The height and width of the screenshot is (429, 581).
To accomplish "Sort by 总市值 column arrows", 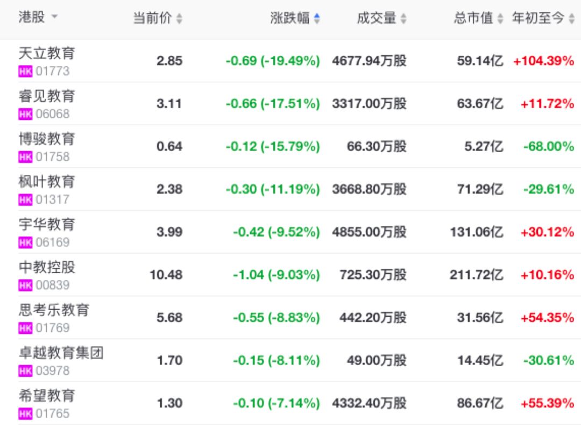I will coord(500,18).
